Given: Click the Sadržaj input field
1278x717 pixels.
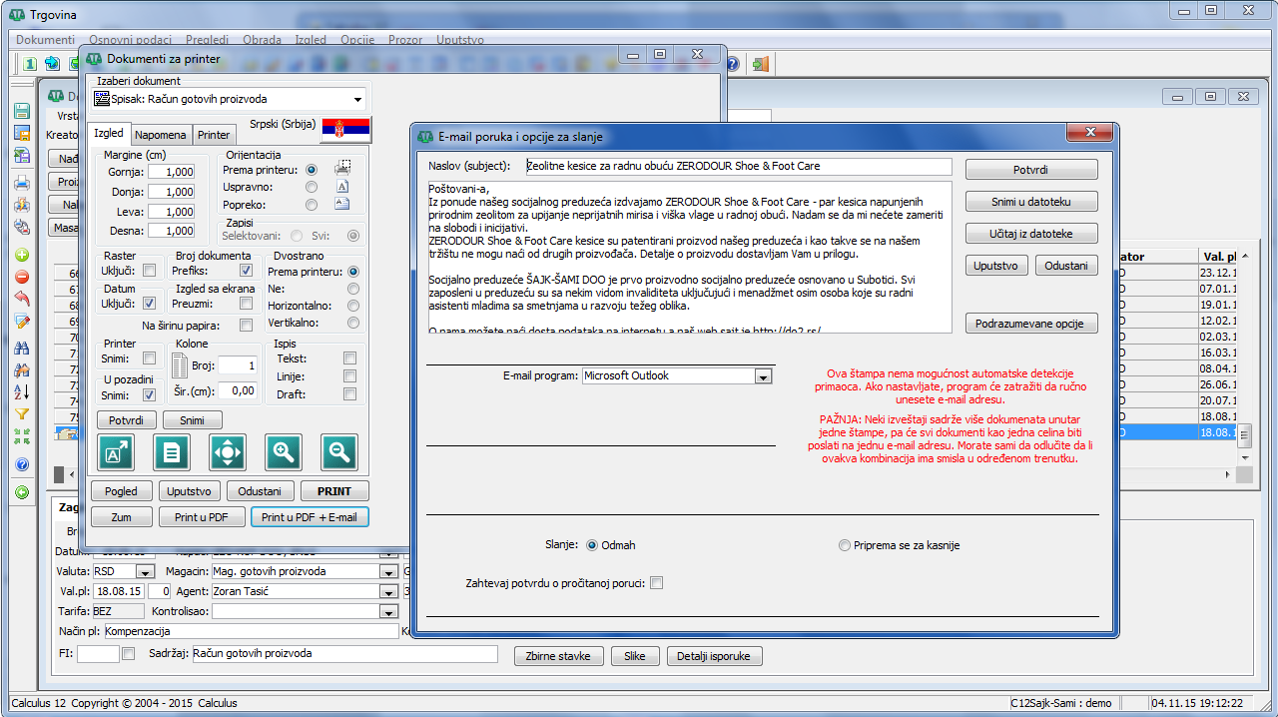Looking at the screenshot, I should (x=343, y=654).
